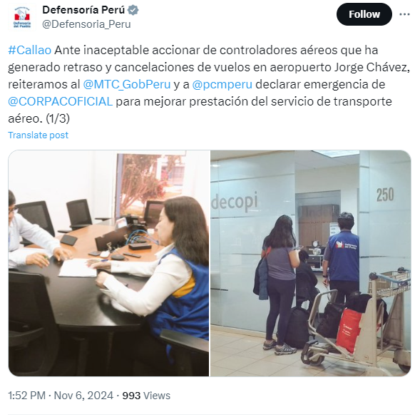Open the left photo of the office meeting
Screen dimensions: 420x417
109,263
